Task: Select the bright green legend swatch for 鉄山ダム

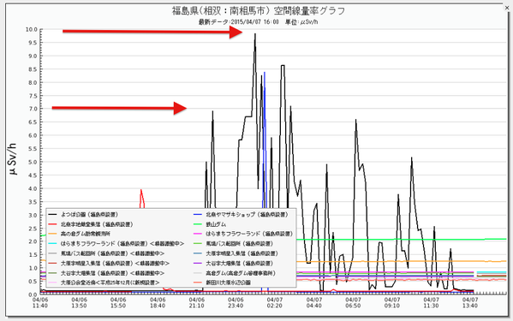Action: tap(198, 224)
